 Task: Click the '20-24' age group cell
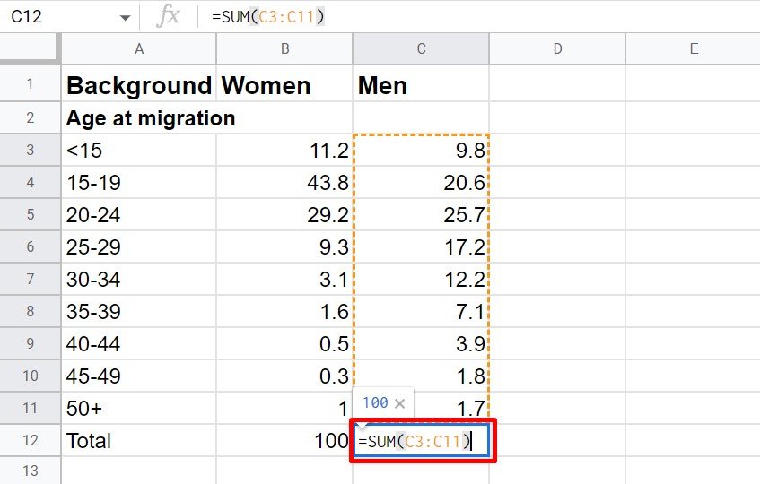pyautogui.click(x=138, y=214)
